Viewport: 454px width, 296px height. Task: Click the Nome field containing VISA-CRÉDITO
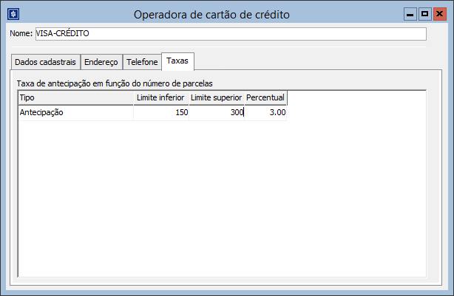(230, 34)
